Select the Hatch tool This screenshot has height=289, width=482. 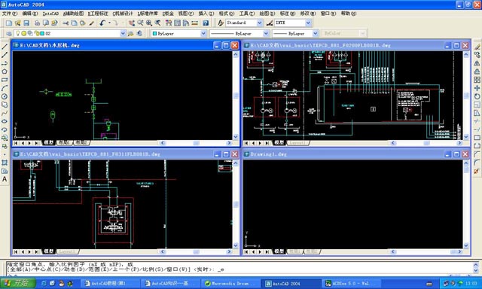click(x=5, y=163)
